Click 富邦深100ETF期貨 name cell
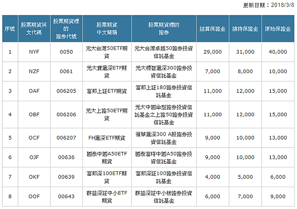Viewport: 297px width, 209px height. coord(107,177)
